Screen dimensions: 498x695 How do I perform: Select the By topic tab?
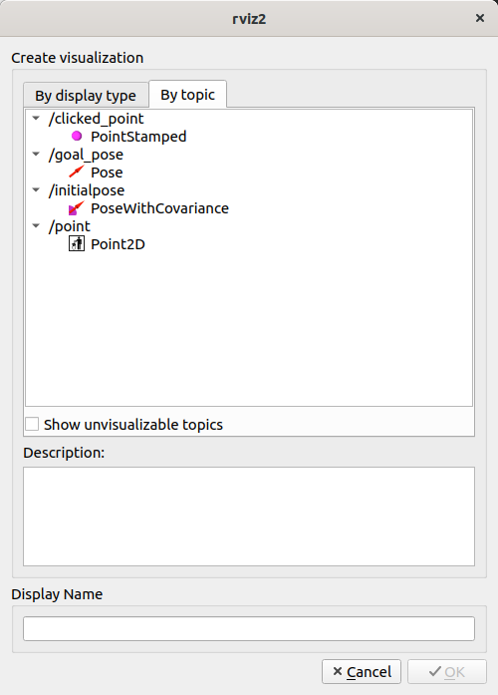pos(187,95)
